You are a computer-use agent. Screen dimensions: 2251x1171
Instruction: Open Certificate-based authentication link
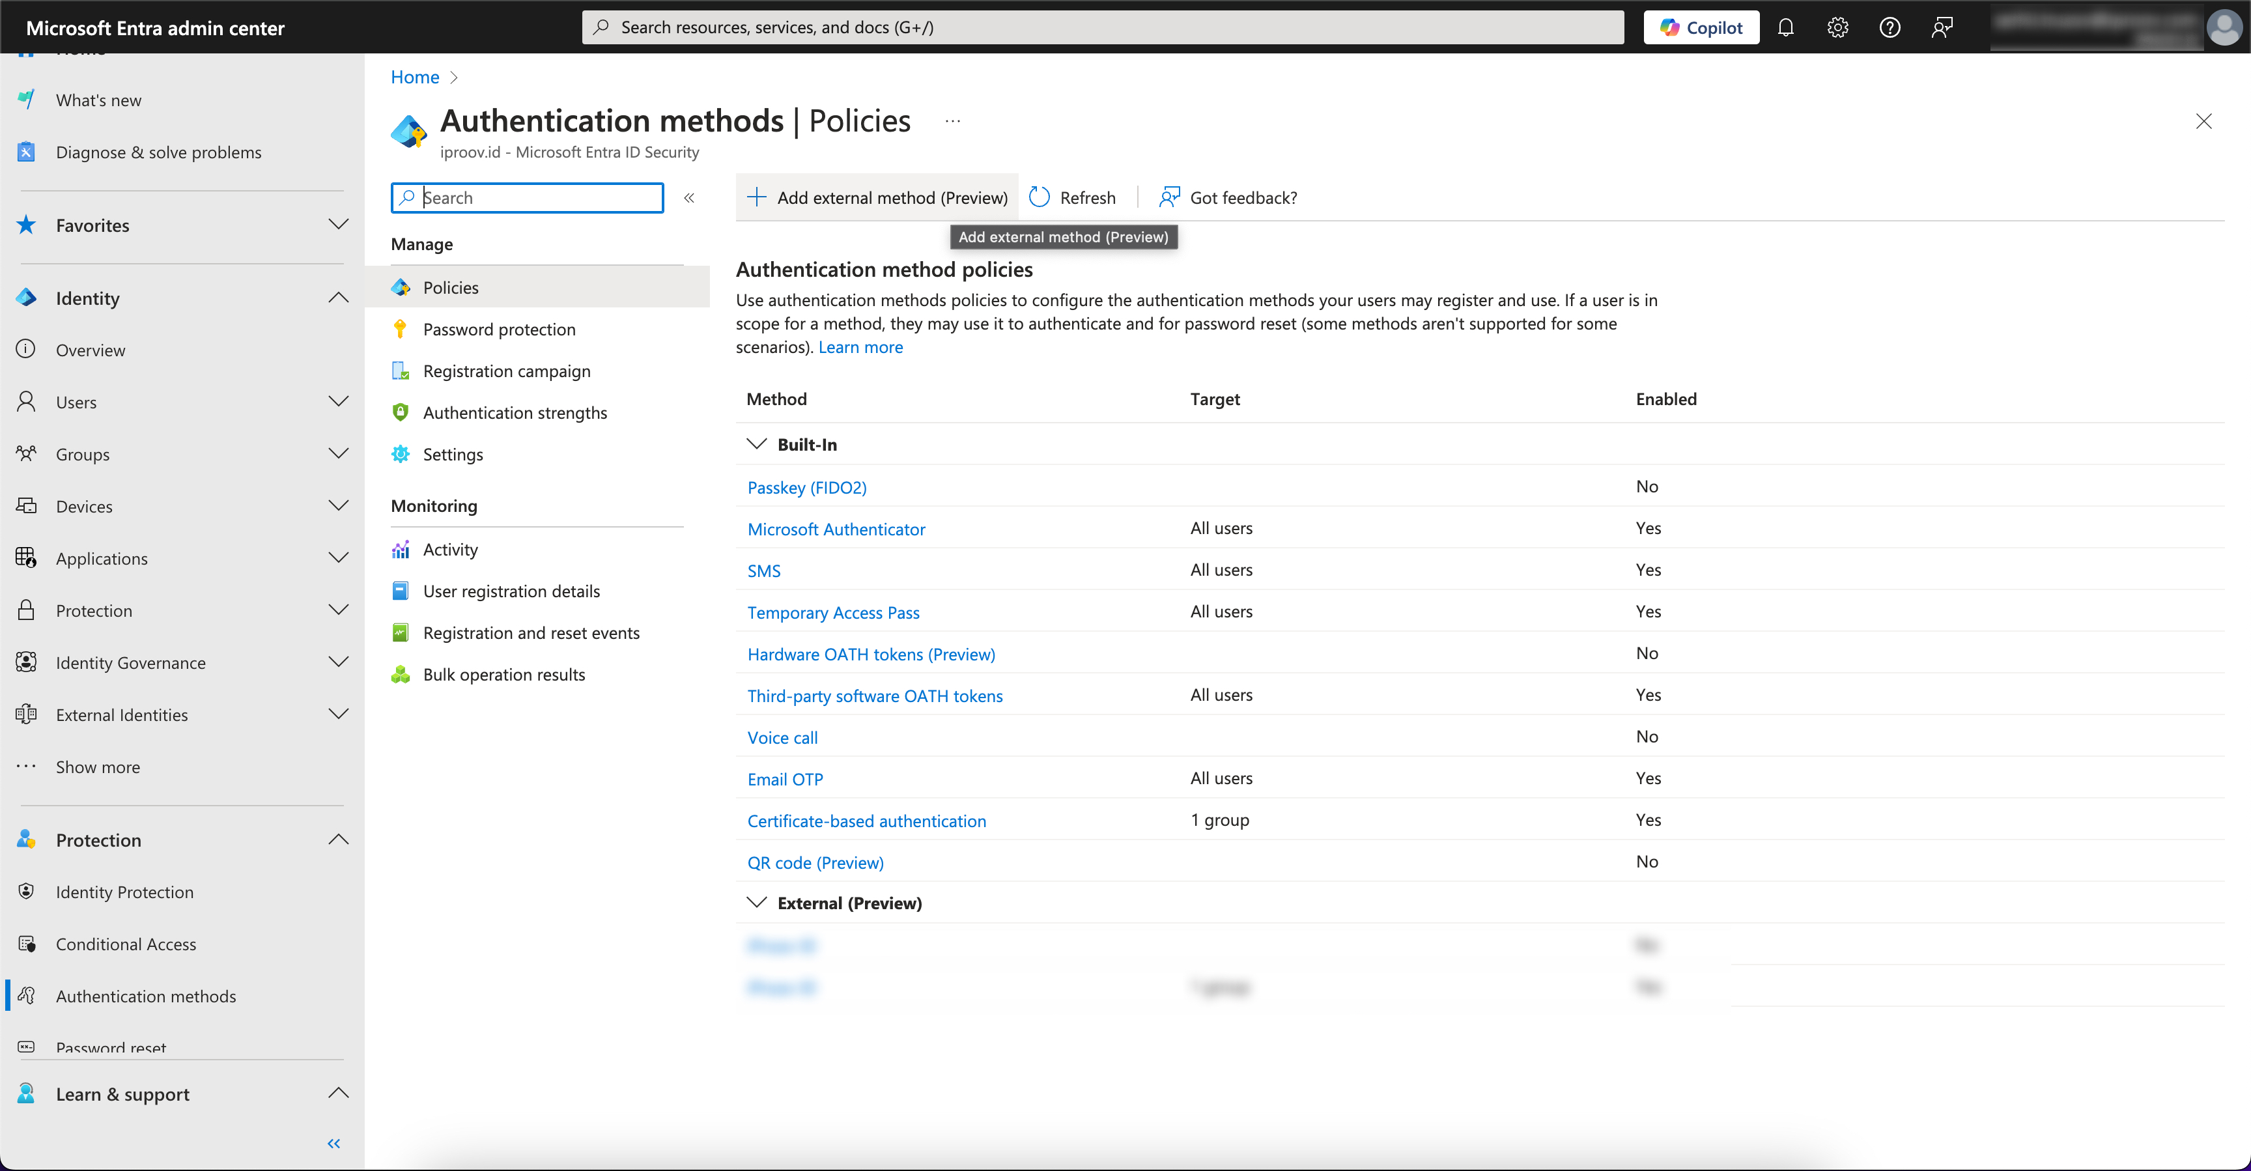point(867,821)
